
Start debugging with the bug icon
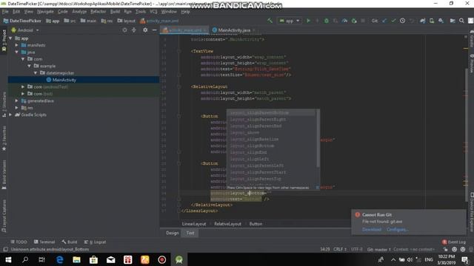coord(326,21)
